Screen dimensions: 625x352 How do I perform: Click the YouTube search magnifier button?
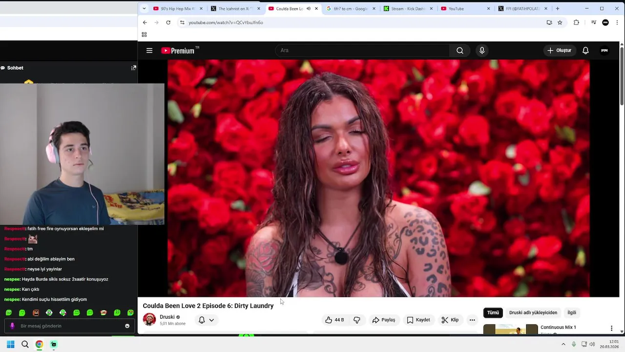tap(460, 50)
